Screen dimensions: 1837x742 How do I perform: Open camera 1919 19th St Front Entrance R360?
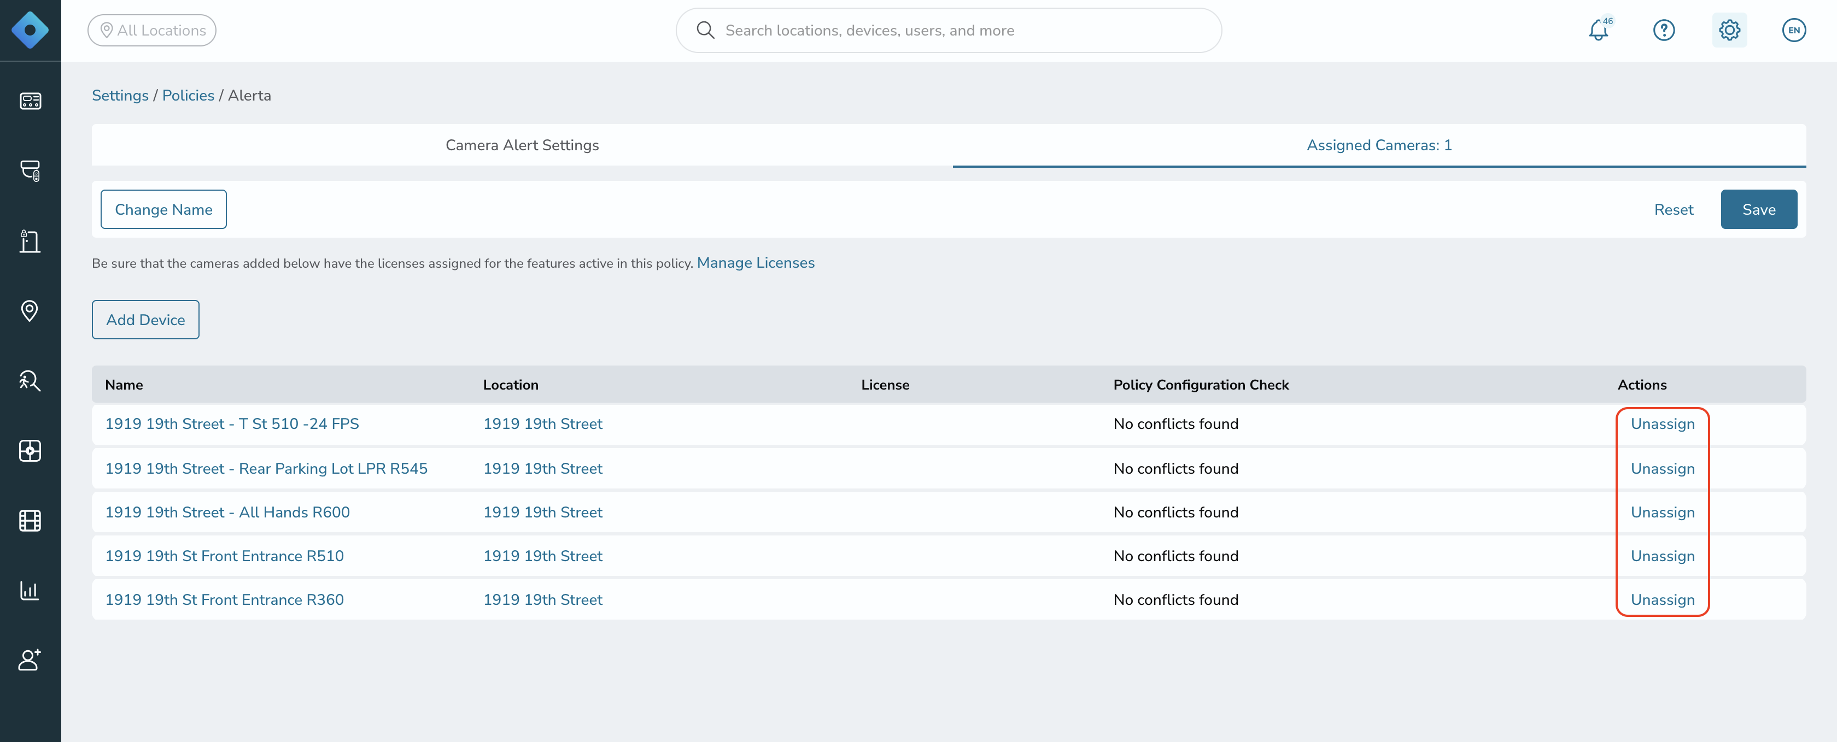click(225, 600)
